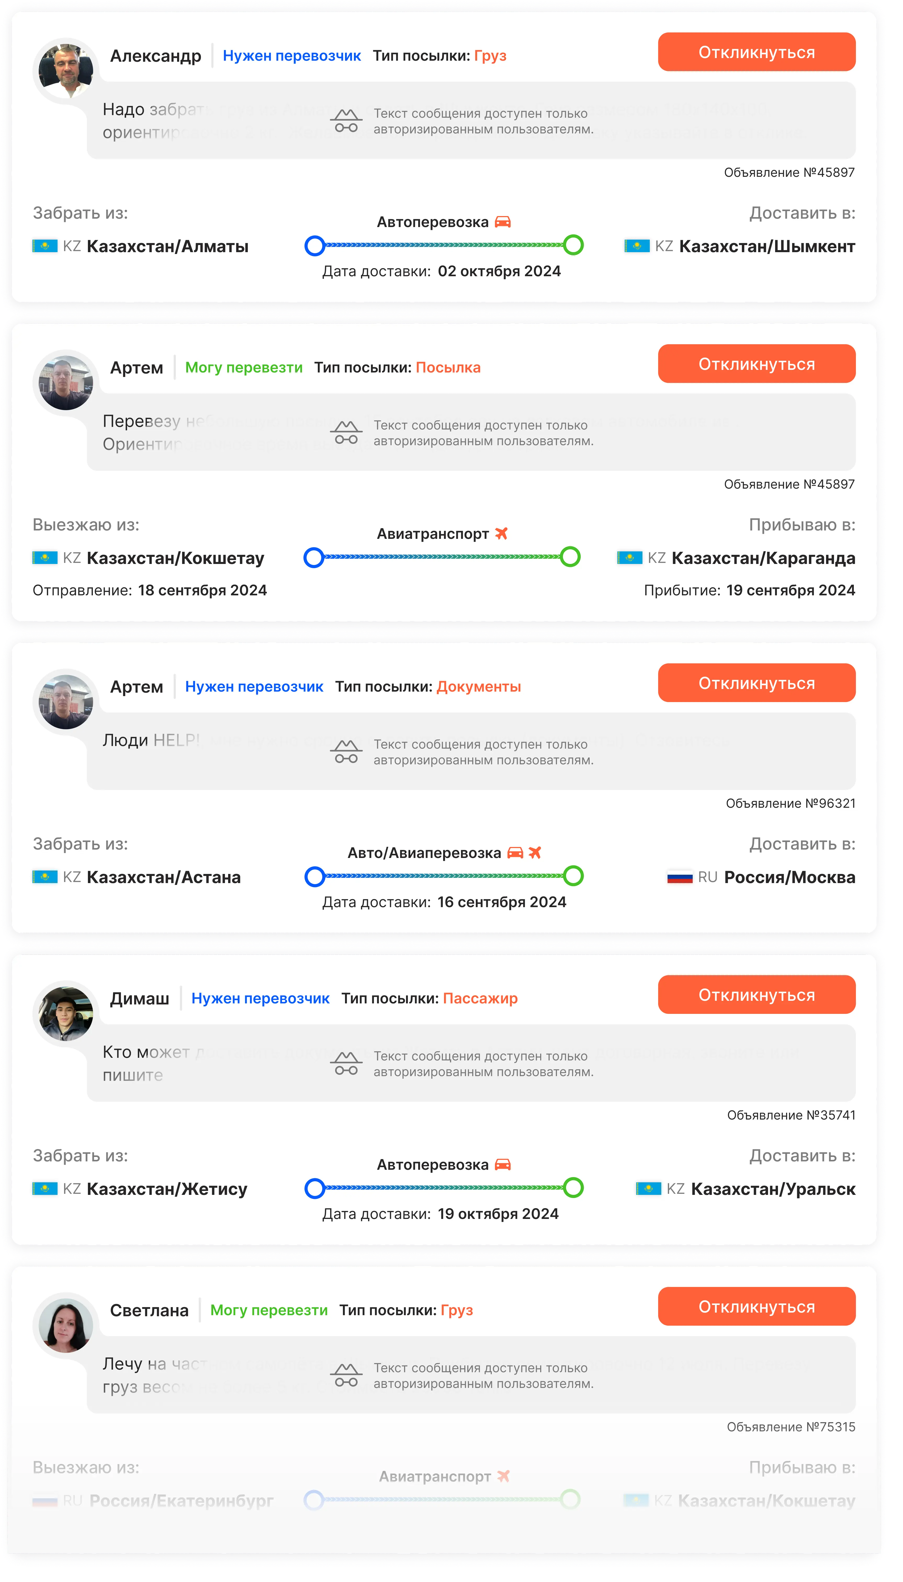Click the Kazakhstan flag next to Казахстан/Алматы

[x=45, y=251]
